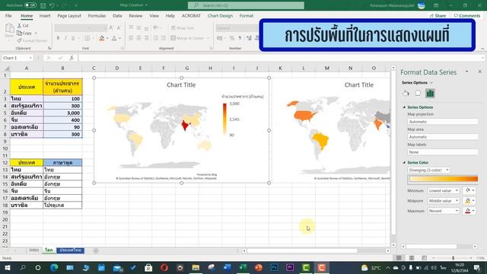The image size is (487, 274).
Task: Click Percent Style icon
Action: 231,38
